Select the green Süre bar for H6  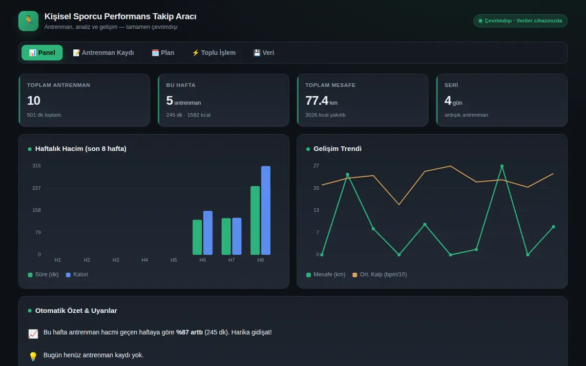click(197, 237)
